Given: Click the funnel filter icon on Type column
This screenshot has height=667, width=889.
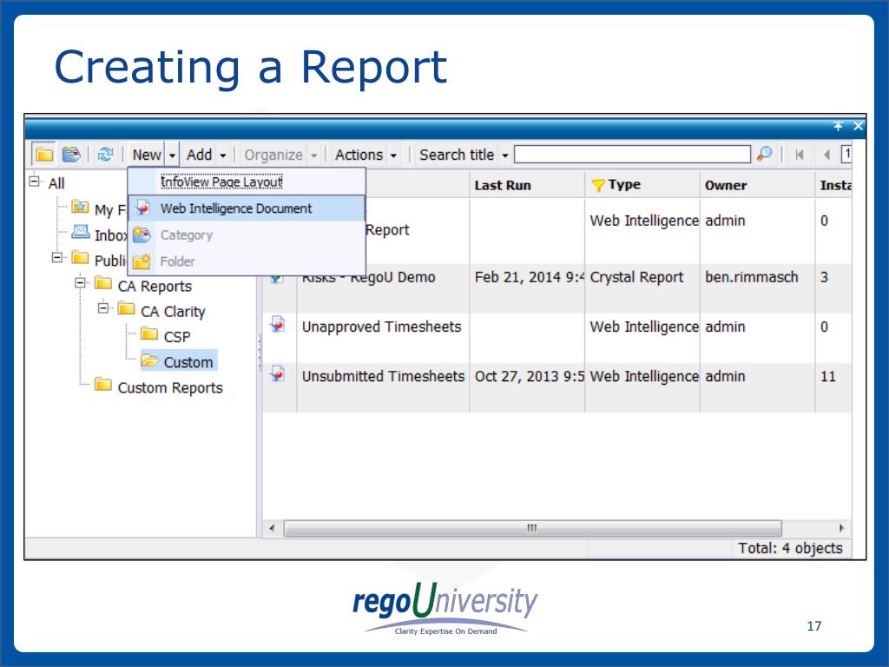Looking at the screenshot, I should [597, 184].
